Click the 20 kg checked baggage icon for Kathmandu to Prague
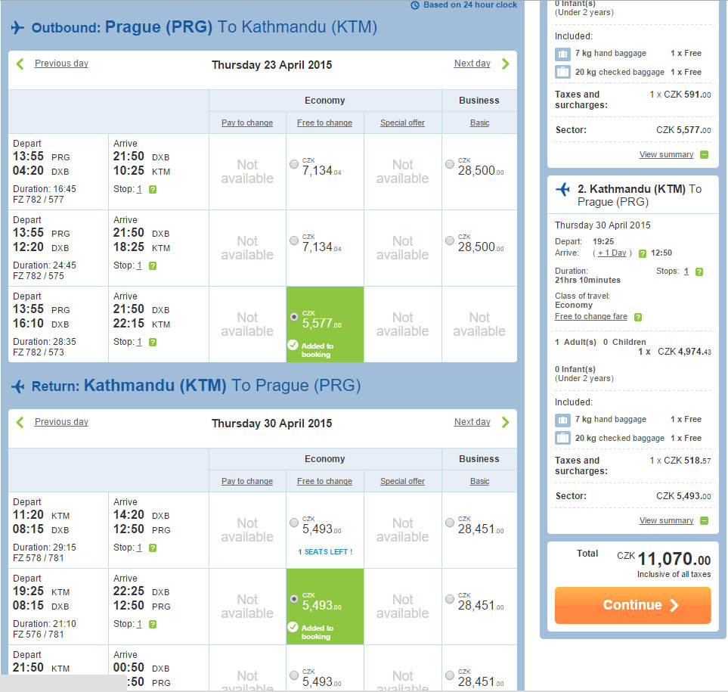 [562, 438]
